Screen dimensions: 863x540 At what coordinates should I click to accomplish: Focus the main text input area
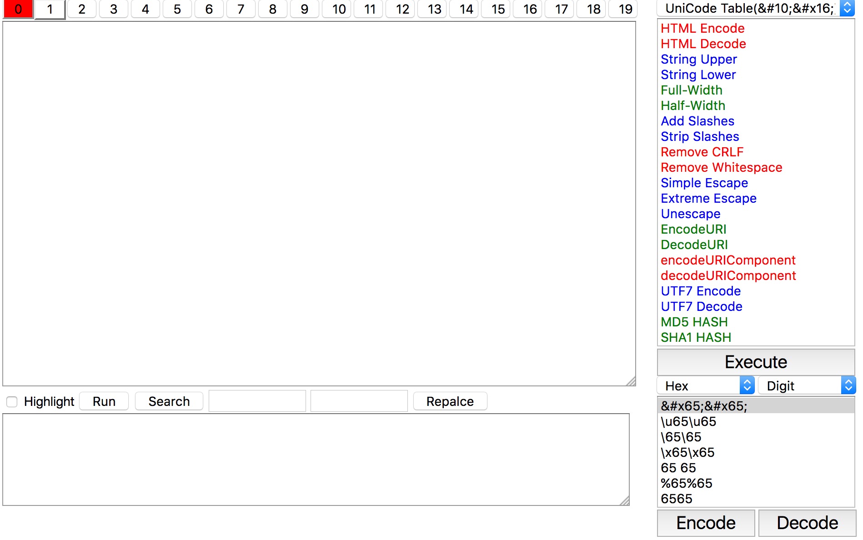coord(319,204)
